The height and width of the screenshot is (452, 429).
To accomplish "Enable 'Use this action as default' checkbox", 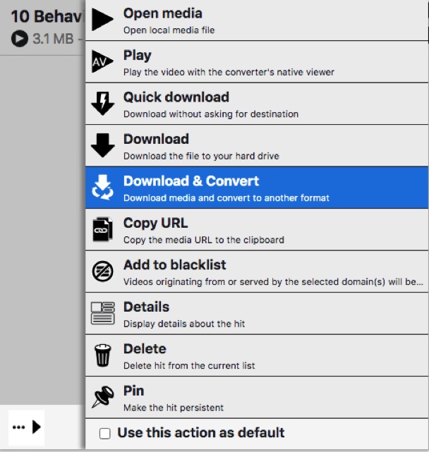I will (105, 434).
